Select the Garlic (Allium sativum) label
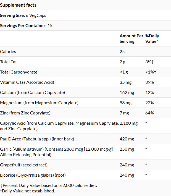Screen dimensions: 171x196 click(x=56, y=152)
